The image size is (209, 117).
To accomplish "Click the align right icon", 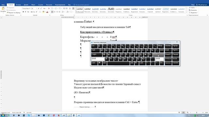I will click(x=57, y=12).
